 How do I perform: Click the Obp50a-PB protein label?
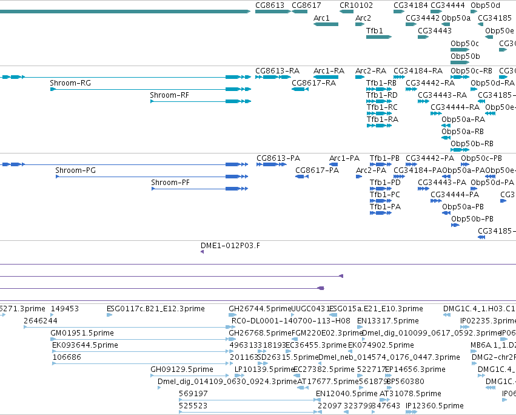[x=463, y=207]
